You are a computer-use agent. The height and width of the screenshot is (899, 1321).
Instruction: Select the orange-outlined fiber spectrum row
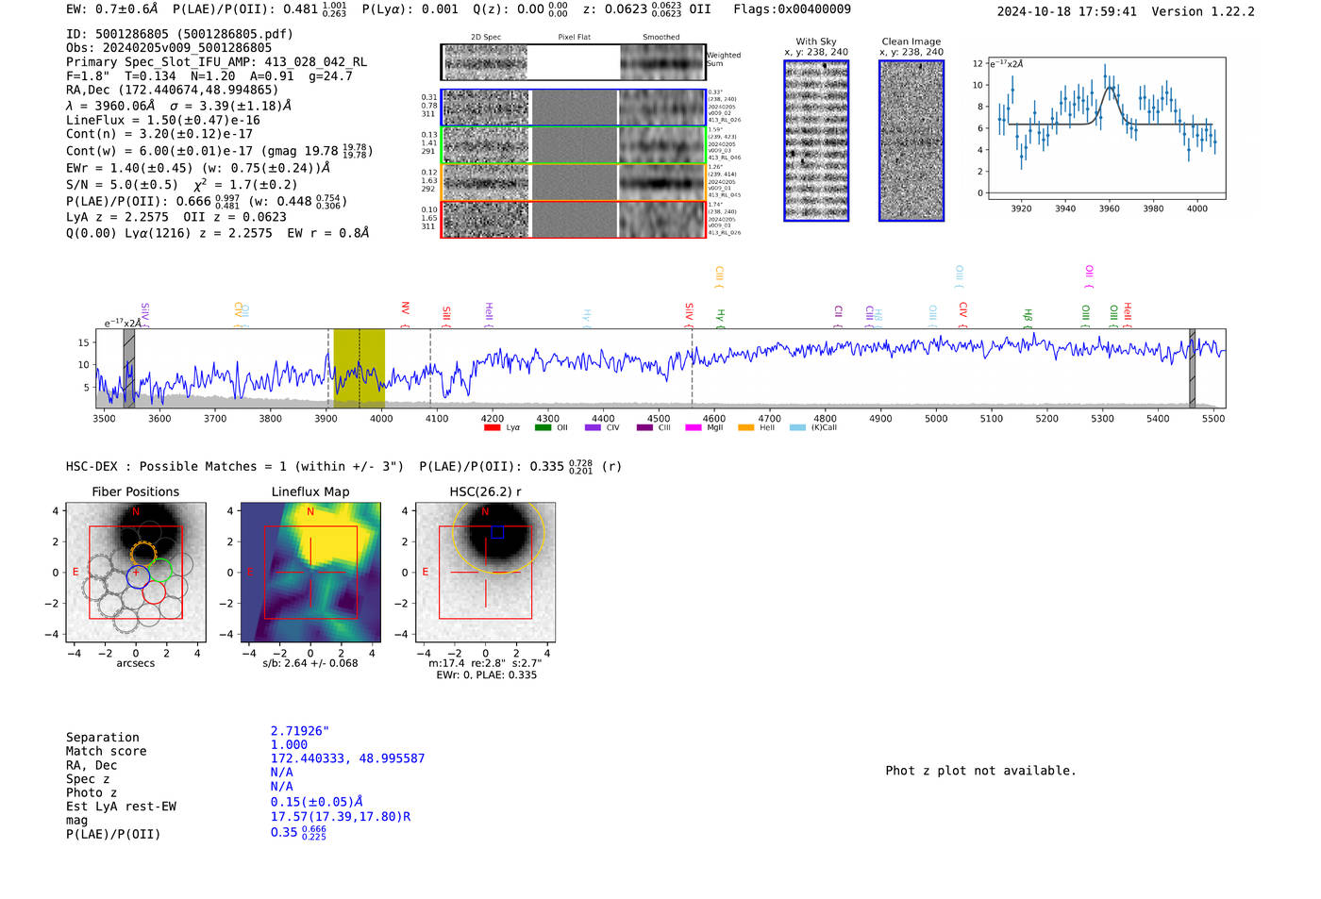[573, 182]
